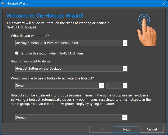
Task: Select the Display a Menu Built combo box
Action: 71,43
